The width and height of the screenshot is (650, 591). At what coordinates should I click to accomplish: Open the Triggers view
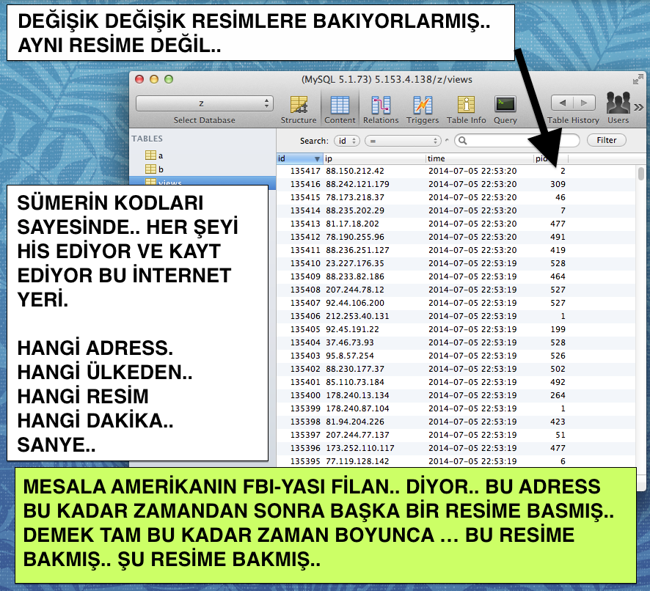pos(423,109)
